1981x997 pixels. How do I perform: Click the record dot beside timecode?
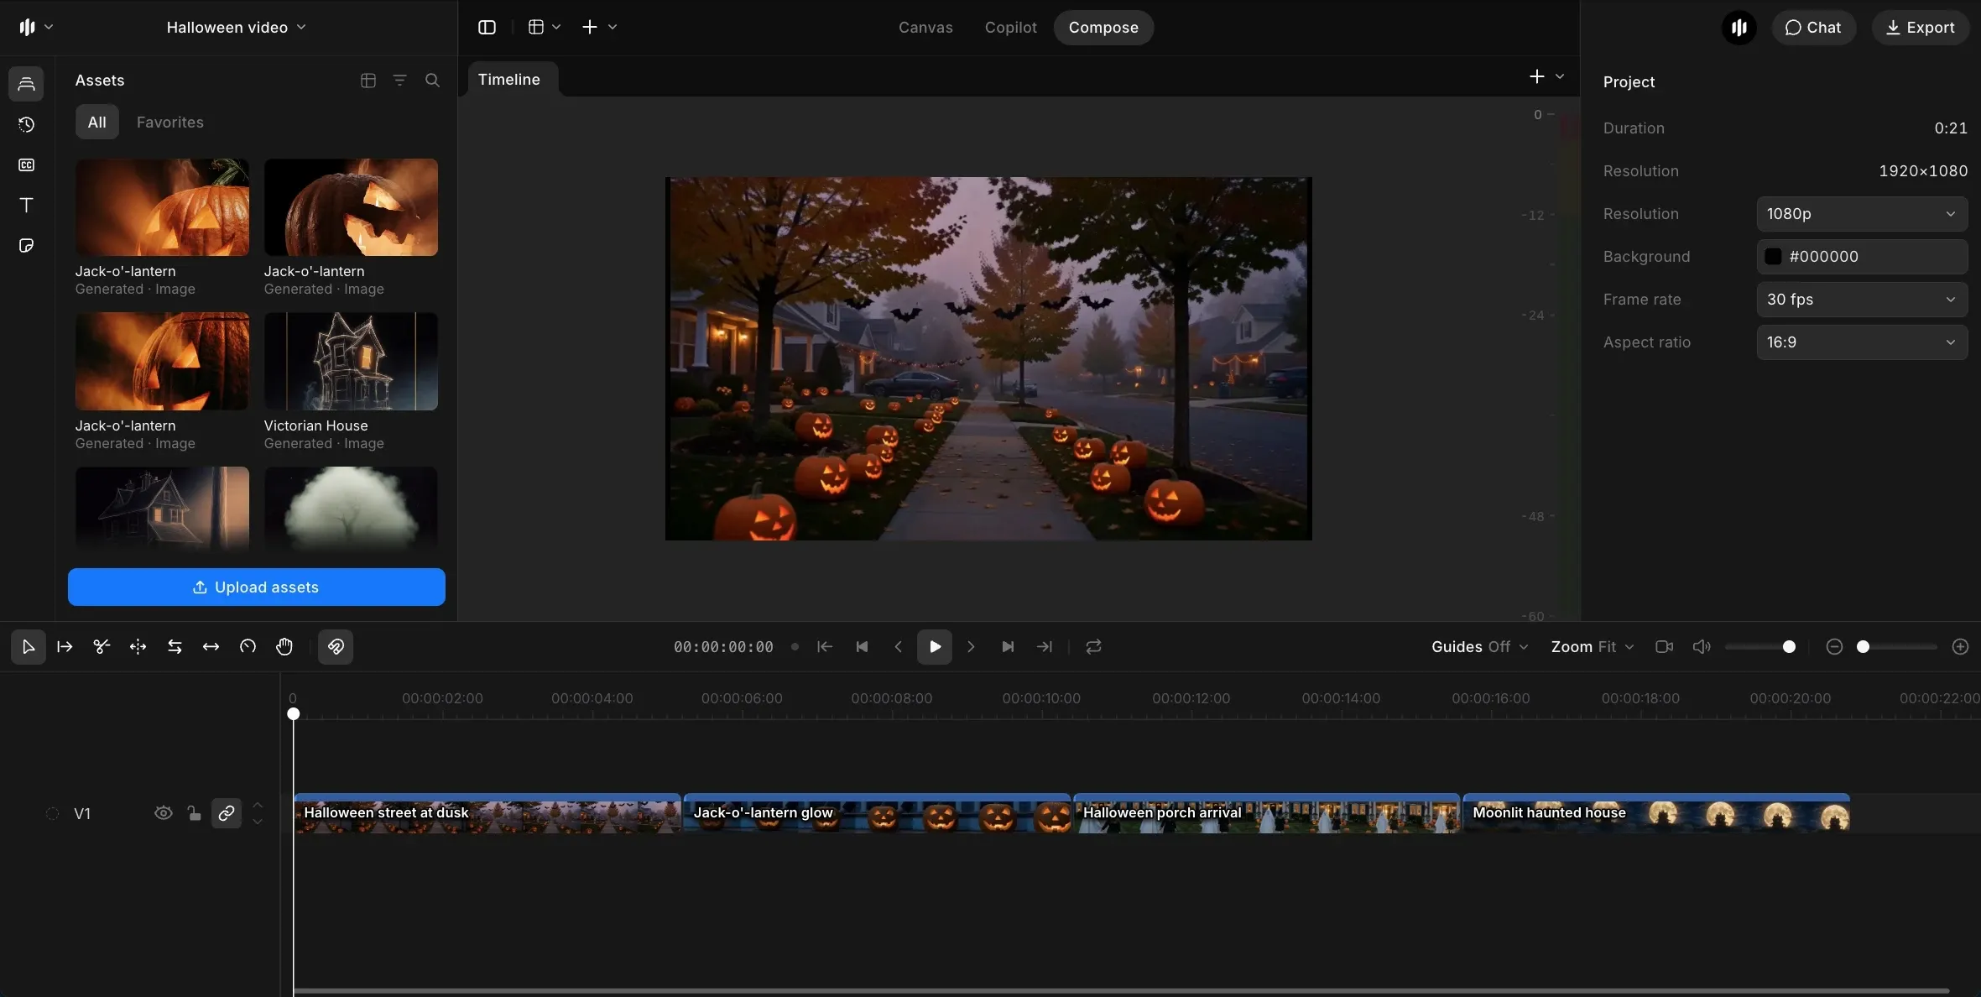(x=795, y=647)
